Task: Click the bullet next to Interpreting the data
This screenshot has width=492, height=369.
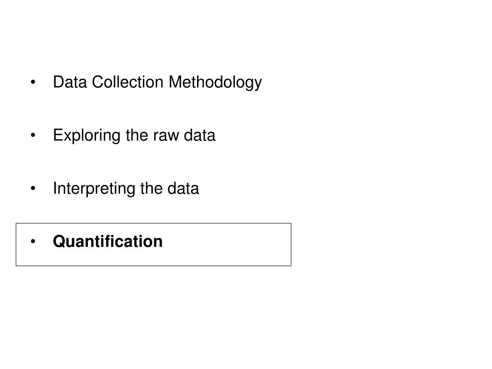Action: (33, 188)
